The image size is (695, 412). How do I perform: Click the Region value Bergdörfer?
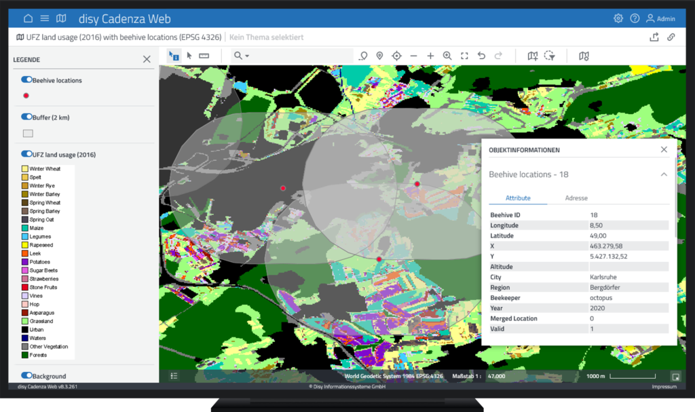[x=605, y=287]
